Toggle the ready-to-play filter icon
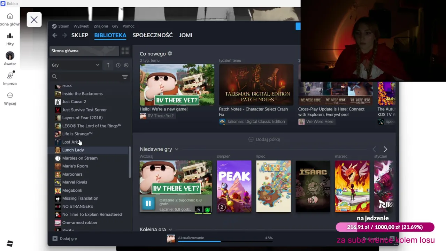 click(126, 65)
